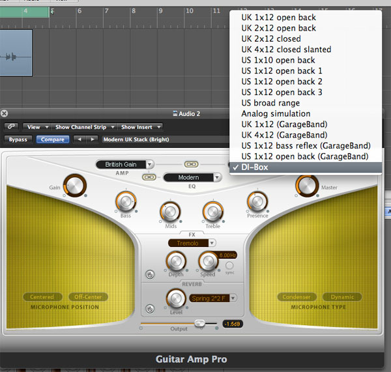Viewport: 391px width, 372px height.
Task: Click the link icon button in plugin header
Action: coord(11,126)
